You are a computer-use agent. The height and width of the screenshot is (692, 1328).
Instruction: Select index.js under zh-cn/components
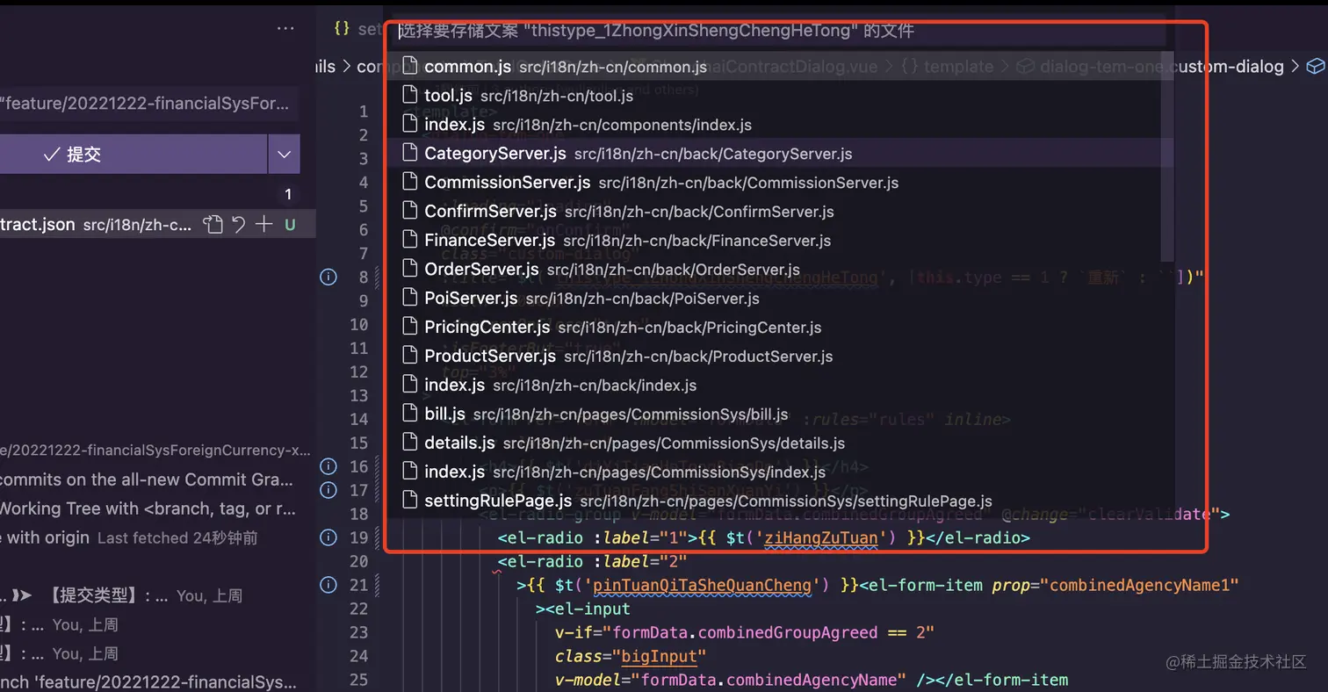[780, 125]
